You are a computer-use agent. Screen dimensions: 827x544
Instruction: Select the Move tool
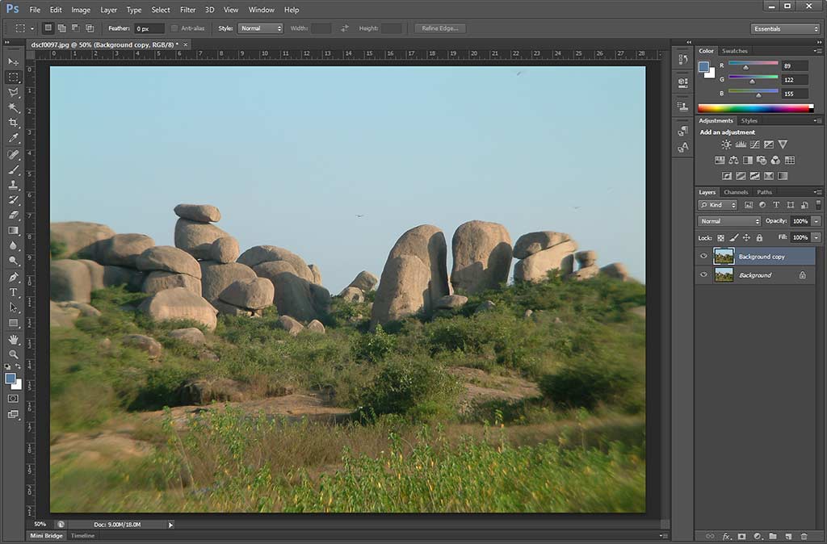(13, 61)
